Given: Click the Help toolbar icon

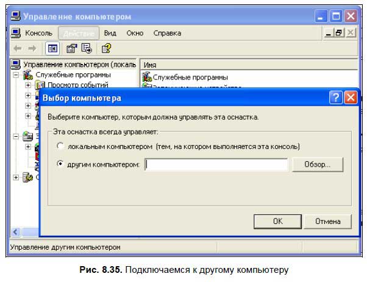Looking at the screenshot, I should tap(106, 48).
